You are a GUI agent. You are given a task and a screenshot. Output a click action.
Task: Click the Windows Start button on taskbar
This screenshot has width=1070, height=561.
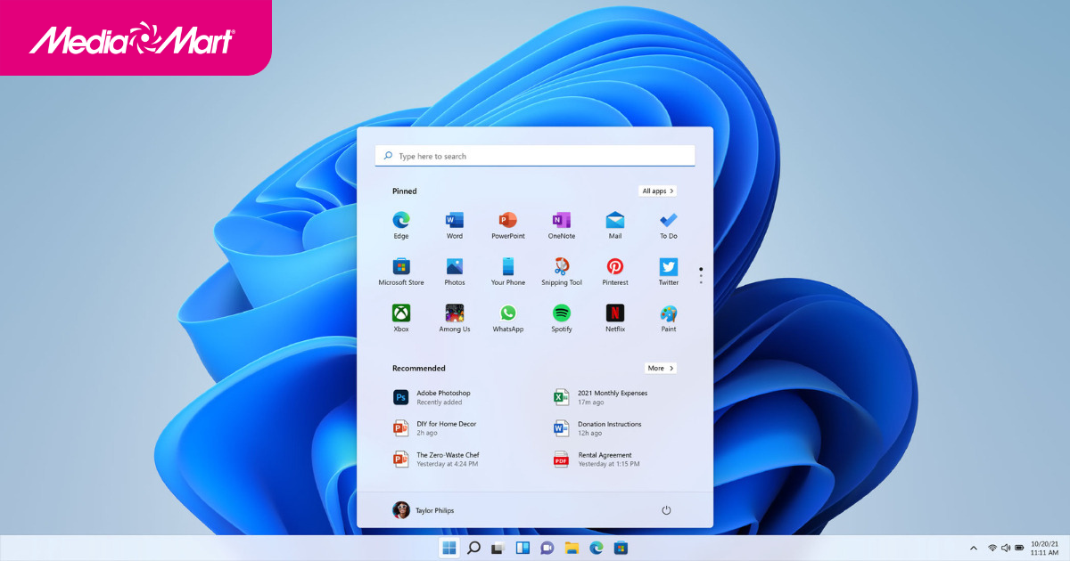coord(449,548)
